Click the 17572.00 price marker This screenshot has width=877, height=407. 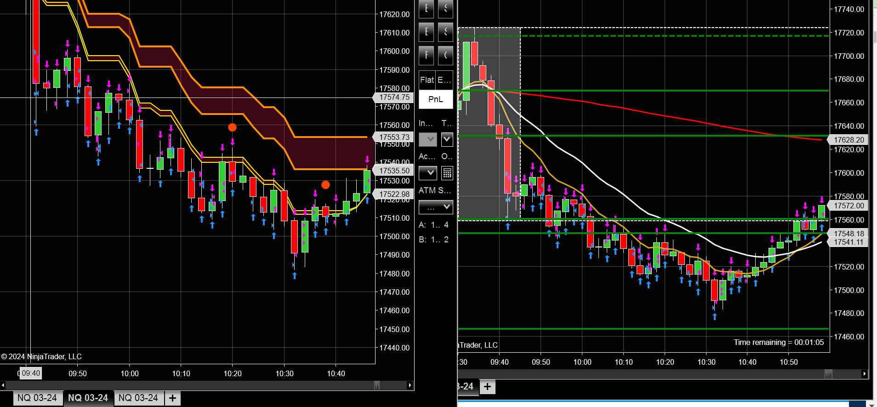coord(848,206)
